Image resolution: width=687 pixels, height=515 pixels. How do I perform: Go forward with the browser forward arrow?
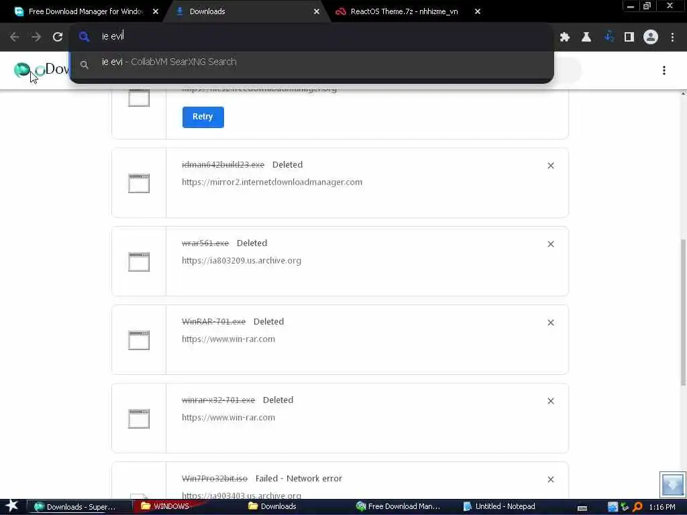pos(36,37)
